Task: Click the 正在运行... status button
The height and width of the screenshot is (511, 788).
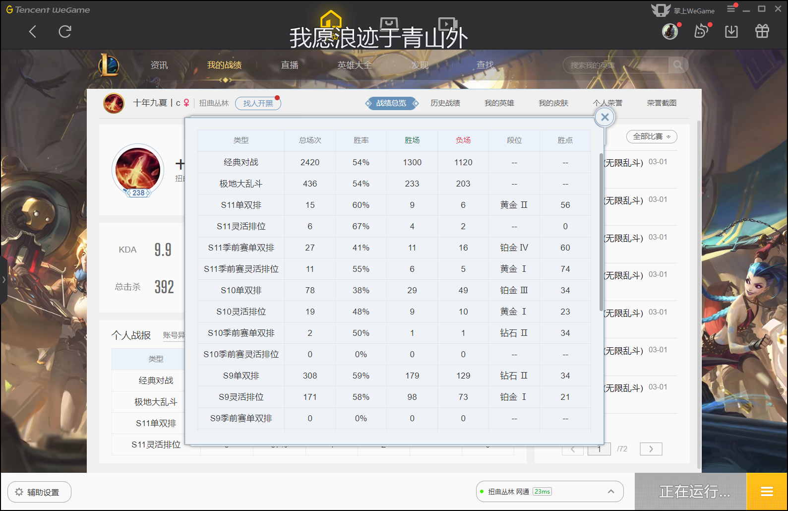Action: click(x=690, y=492)
